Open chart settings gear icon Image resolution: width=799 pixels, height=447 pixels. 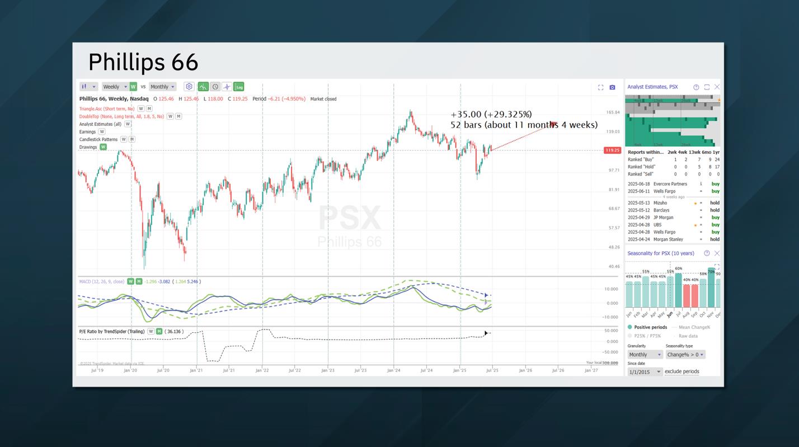point(189,87)
